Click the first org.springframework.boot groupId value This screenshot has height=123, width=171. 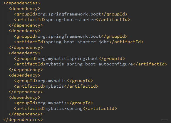tap(69, 14)
